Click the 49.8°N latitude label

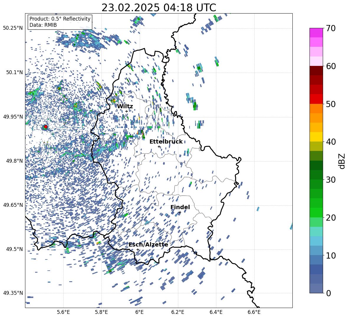click(x=14, y=161)
